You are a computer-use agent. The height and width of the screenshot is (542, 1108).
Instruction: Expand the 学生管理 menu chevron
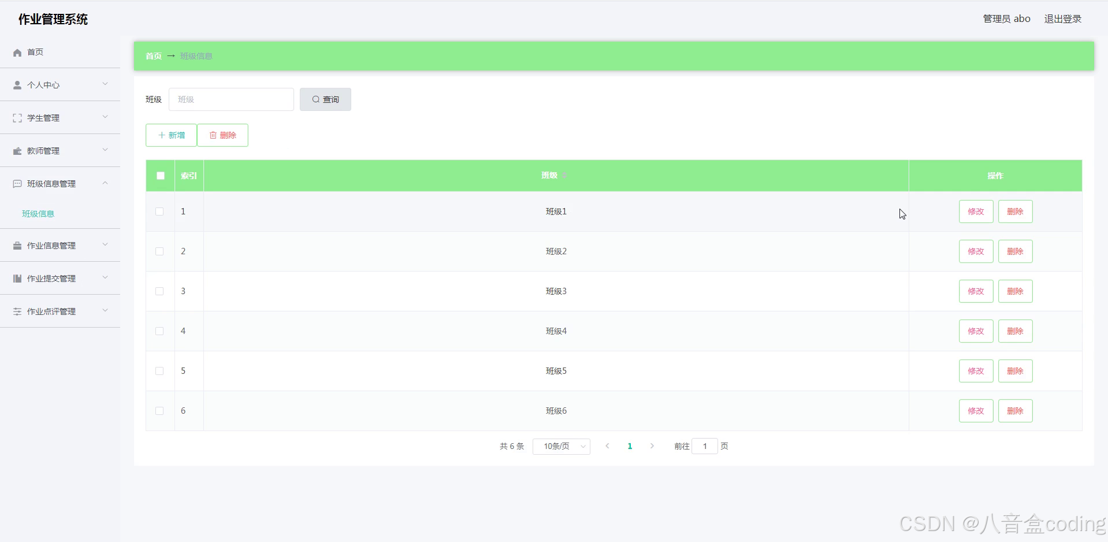coord(105,117)
